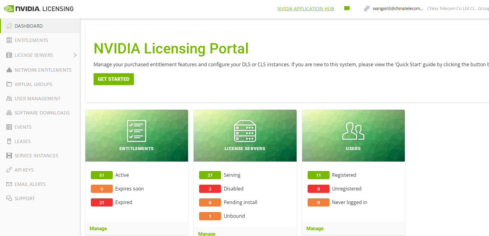The width and height of the screenshot is (489, 236).
Task: Open the NVIDIA Application Hub link
Action: point(305,9)
